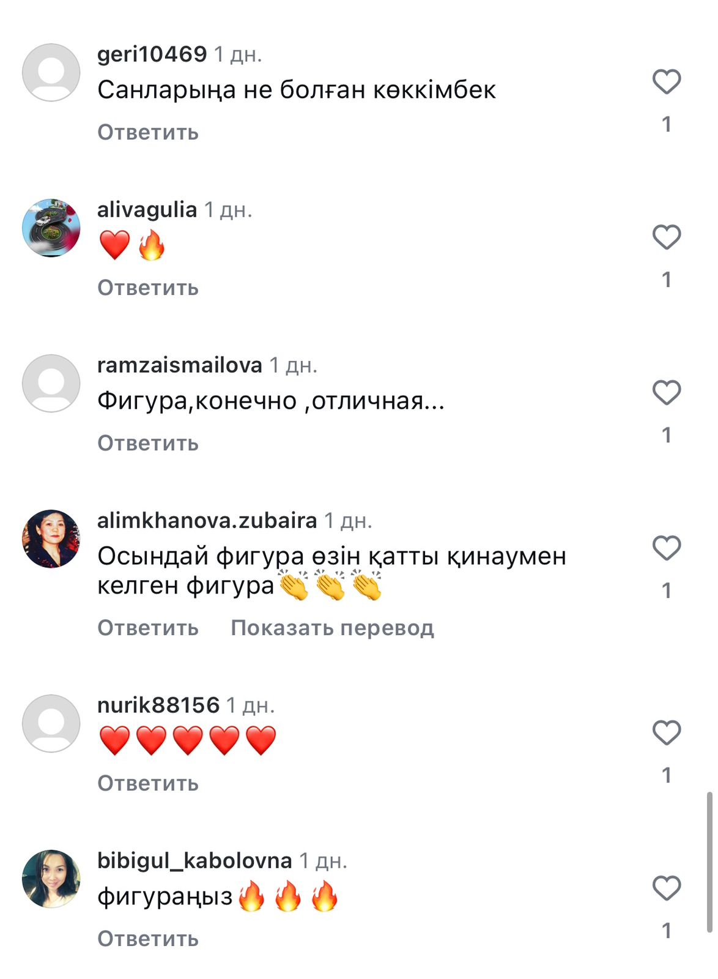This screenshot has height=979, width=718.
Task: Reply to alimkhanova.zubaira's comment
Action: click(148, 628)
